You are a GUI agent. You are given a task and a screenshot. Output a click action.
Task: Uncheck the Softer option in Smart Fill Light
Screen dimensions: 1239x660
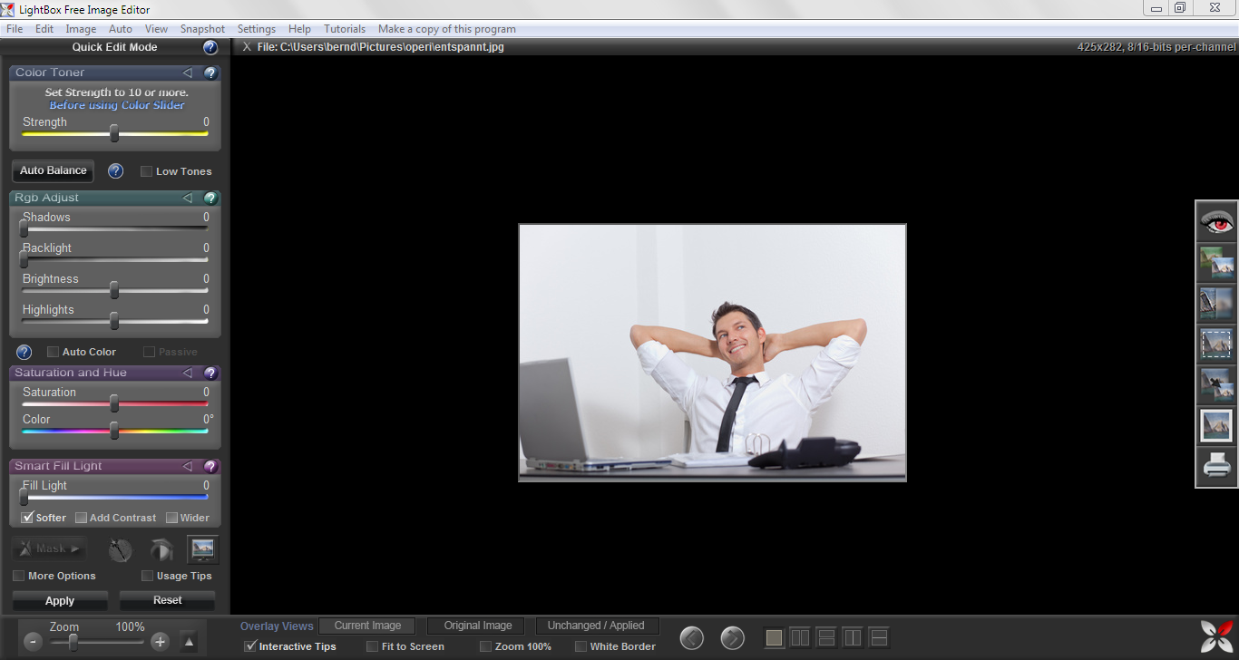pyautogui.click(x=25, y=517)
